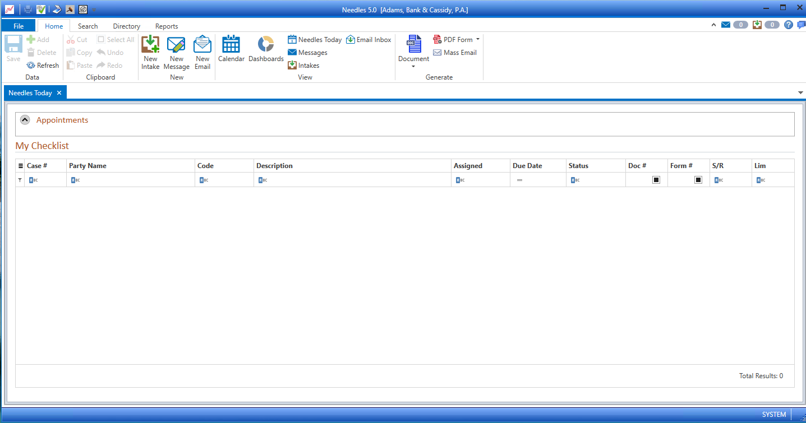This screenshot has height=423, width=806.
Task: Expand the Document button dropdown arrow
Action: tap(413, 67)
